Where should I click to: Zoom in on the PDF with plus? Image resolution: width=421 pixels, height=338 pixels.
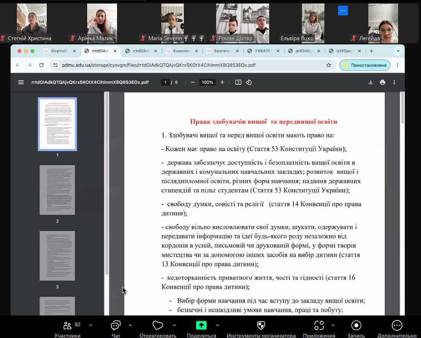222,82
